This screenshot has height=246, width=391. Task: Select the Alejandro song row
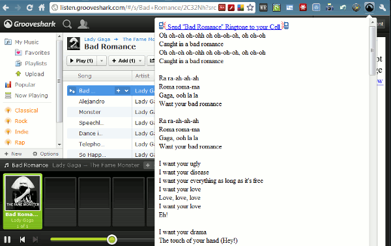pyautogui.click(x=111, y=102)
